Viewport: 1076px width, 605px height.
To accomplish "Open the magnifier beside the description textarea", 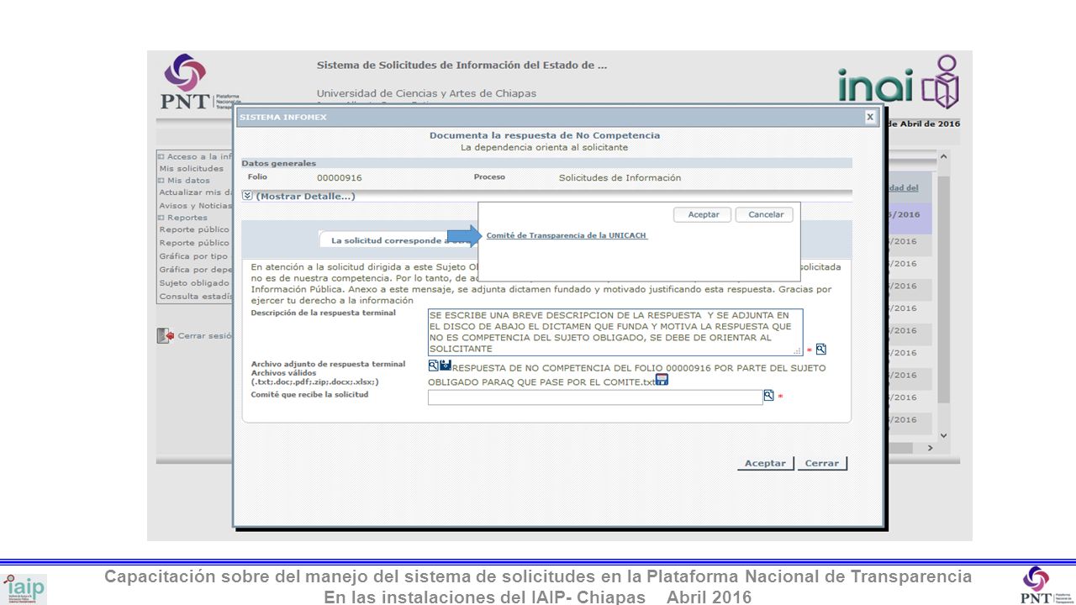I will 821,349.
